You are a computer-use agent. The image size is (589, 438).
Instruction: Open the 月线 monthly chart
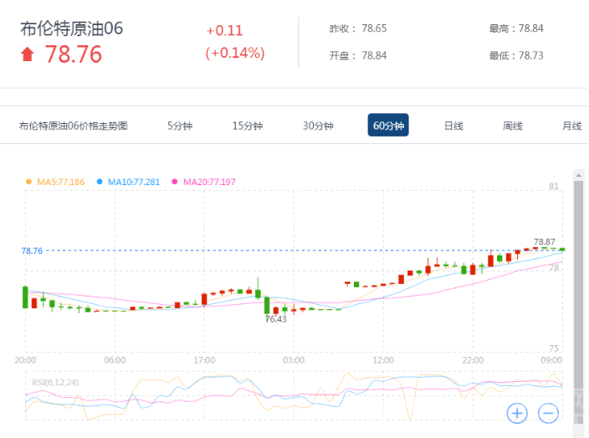click(571, 126)
